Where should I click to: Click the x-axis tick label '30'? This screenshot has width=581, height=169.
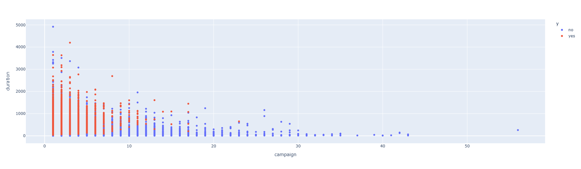pos(298,146)
